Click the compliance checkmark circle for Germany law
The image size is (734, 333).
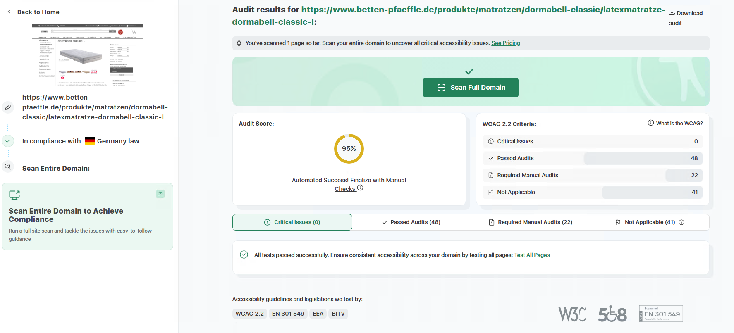[8, 141]
